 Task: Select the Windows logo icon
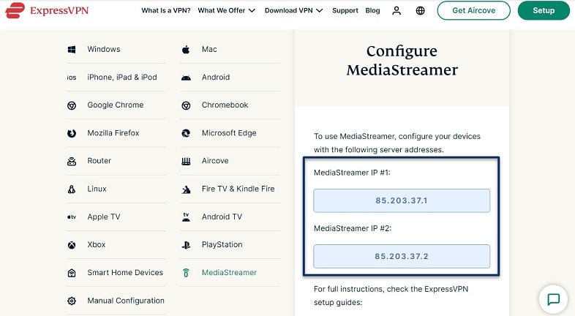click(x=72, y=50)
